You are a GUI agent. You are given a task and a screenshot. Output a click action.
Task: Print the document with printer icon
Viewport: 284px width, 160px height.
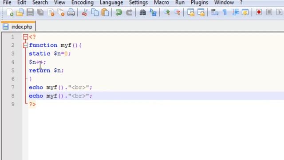(x=71, y=12)
